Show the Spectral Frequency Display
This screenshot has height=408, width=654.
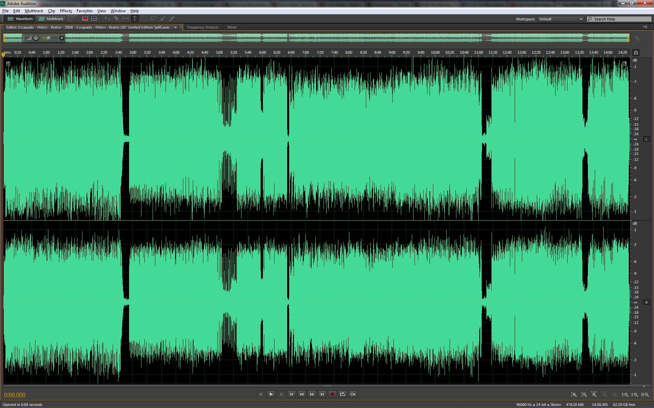(85, 19)
